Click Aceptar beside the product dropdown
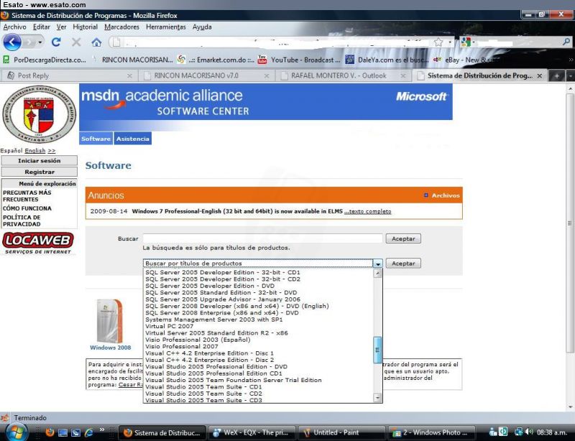This screenshot has width=575, height=441. pyautogui.click(x=403, y=263)
